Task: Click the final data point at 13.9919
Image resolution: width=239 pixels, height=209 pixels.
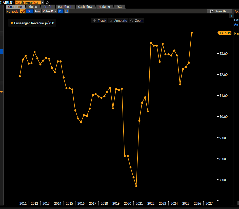Action: coord(192,33)
